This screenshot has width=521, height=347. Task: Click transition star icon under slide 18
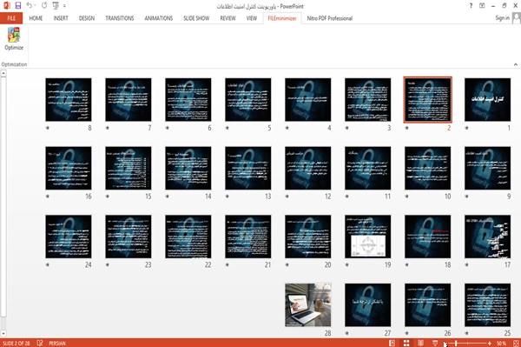[407, 265]
